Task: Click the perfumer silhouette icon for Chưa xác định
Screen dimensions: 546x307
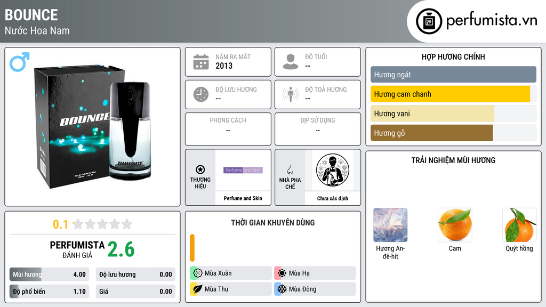Action: (333, 170)
